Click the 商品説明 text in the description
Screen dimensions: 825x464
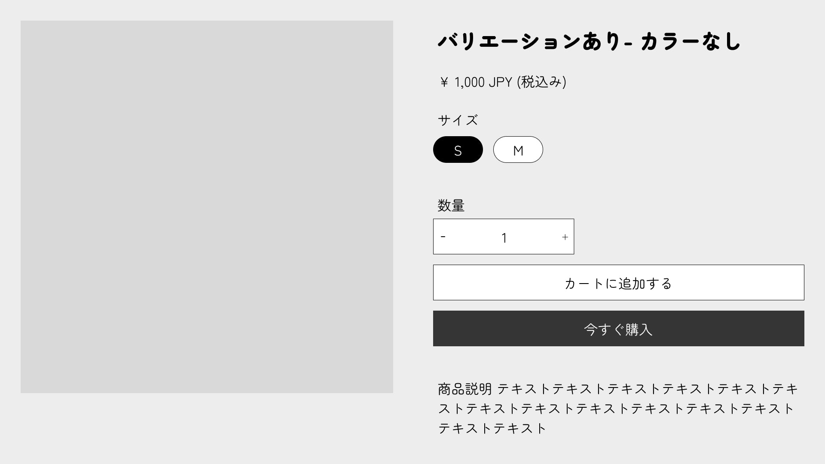464,389
